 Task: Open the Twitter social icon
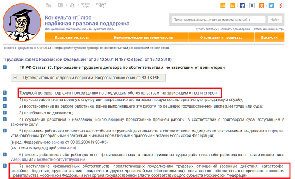click(272, 6)
